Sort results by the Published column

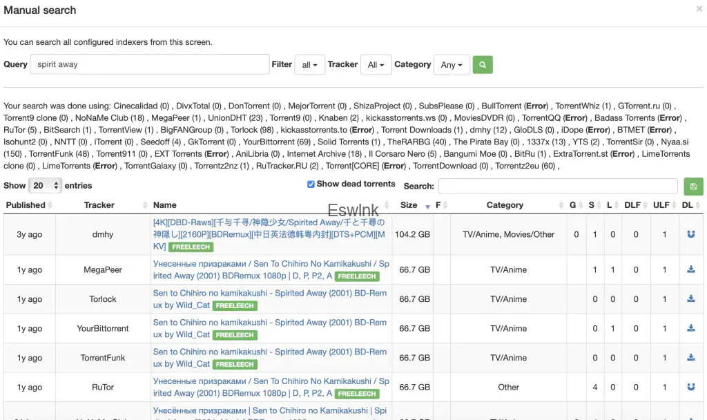(26, 205)
